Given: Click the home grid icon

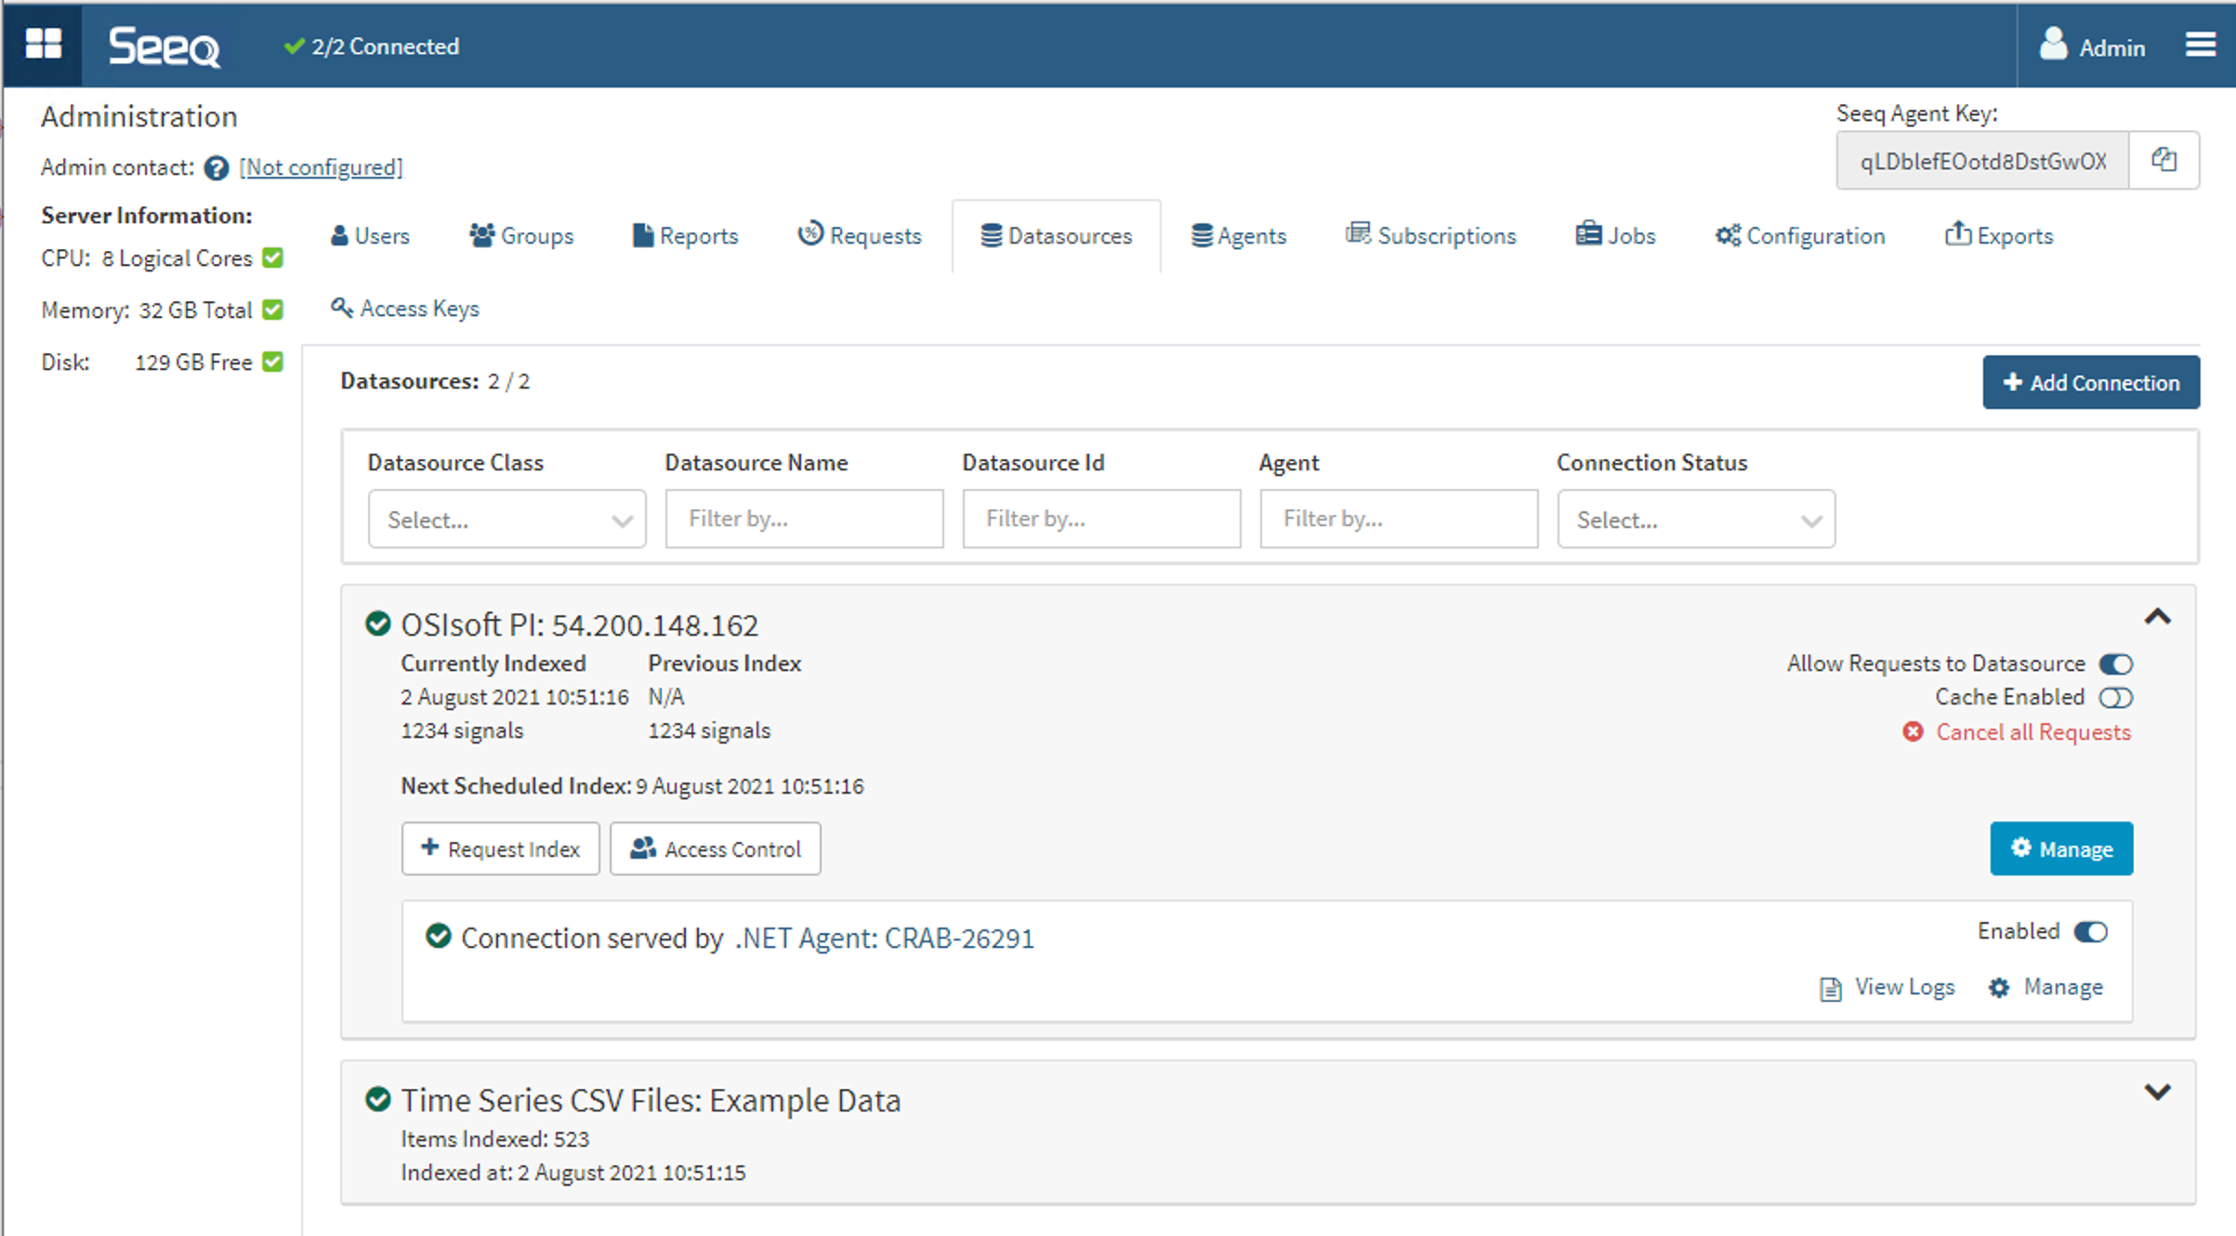Looking at the screenshot, I should (43, 44).
